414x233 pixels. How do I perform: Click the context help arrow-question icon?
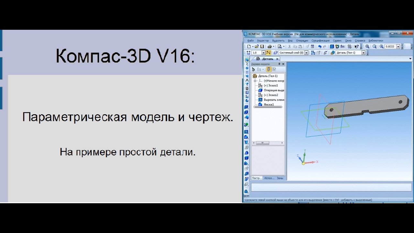point(356,46)
